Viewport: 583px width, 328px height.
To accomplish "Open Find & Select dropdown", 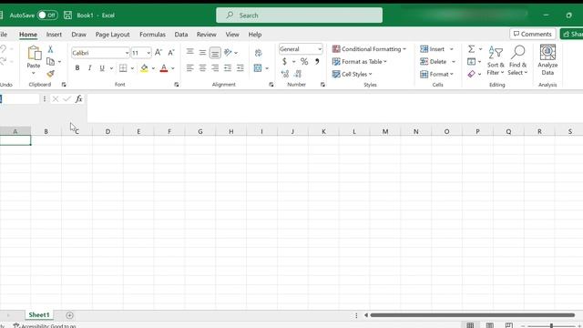I will pos(518,60).
